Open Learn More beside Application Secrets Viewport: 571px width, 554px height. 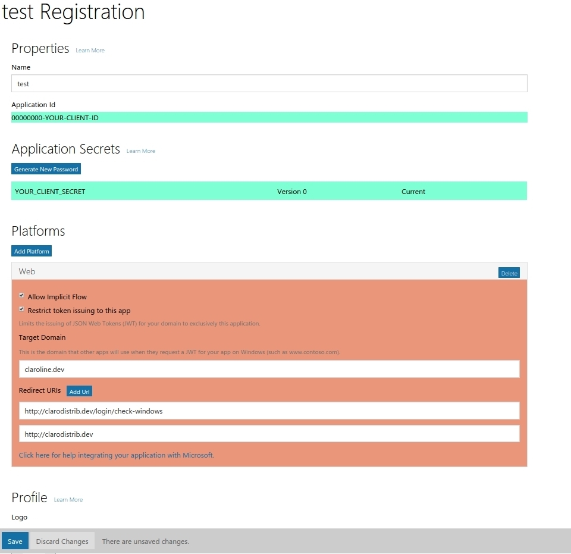(x=140, y=151)
